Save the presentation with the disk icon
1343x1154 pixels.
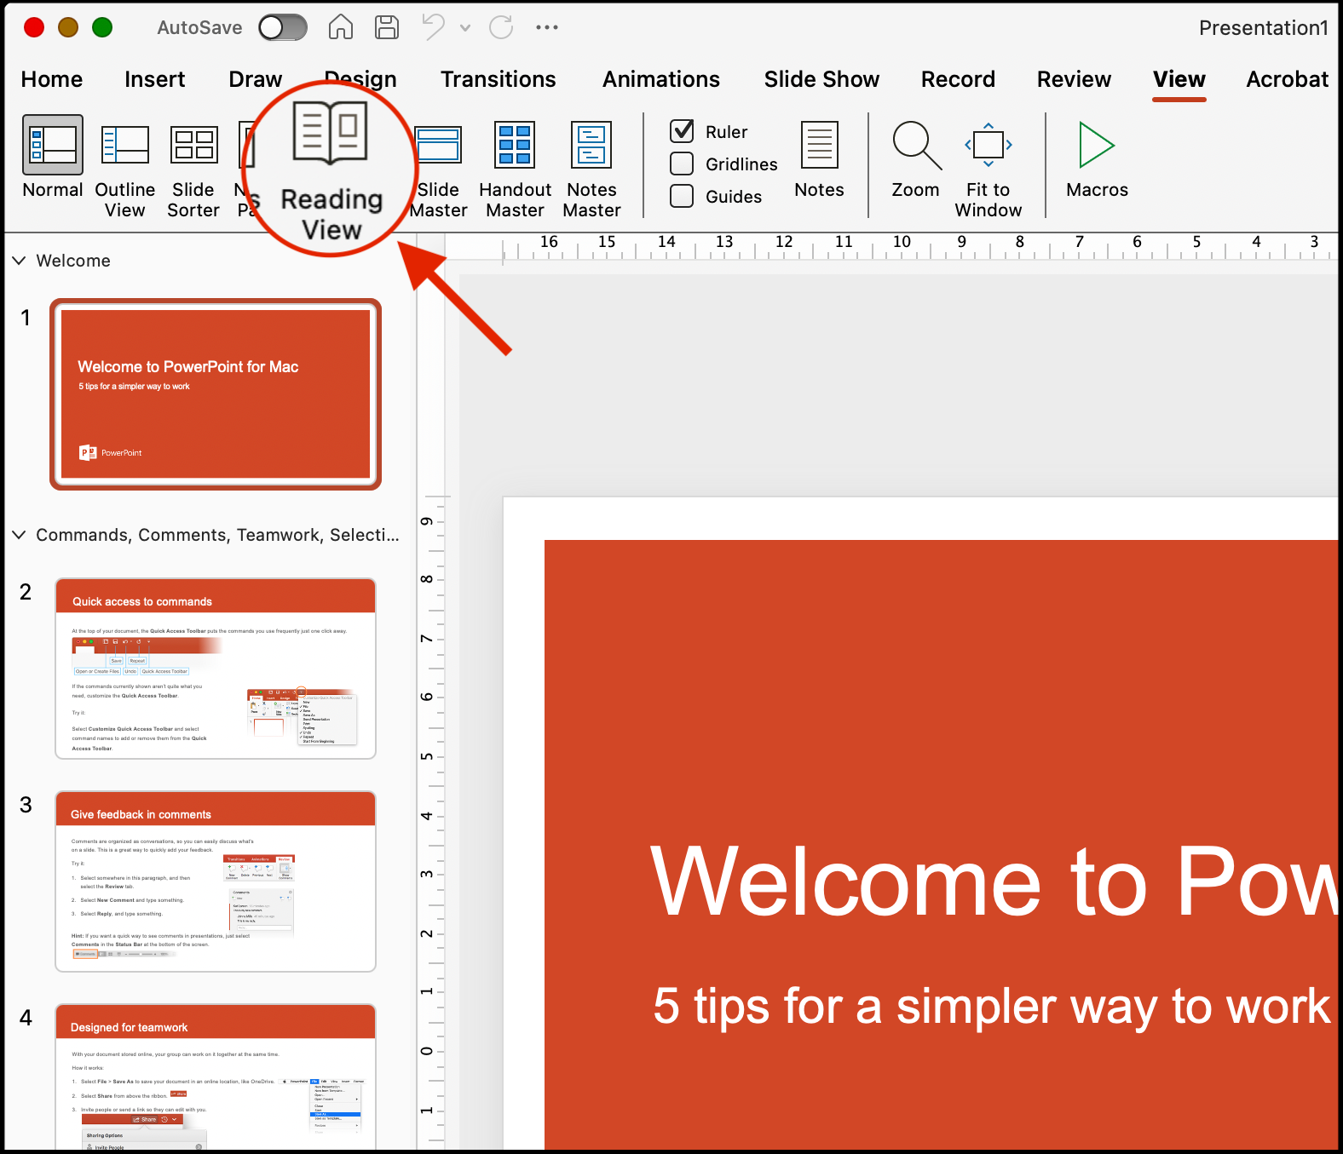pyautogui.click(x=387, y=27)
